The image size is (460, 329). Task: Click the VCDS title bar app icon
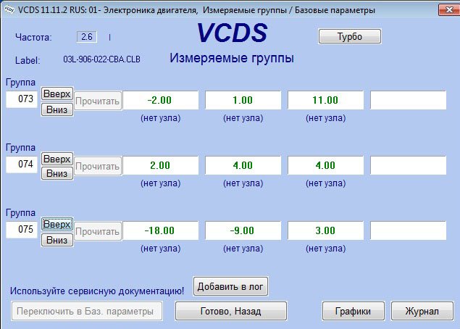click(9, 9)
